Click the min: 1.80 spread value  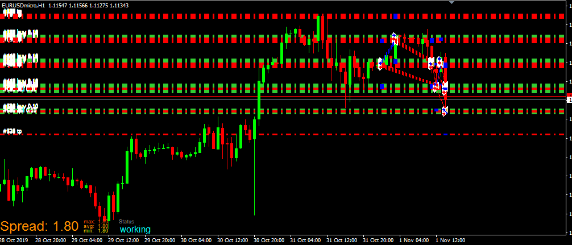pyautogui.click(x=96, y=230)
